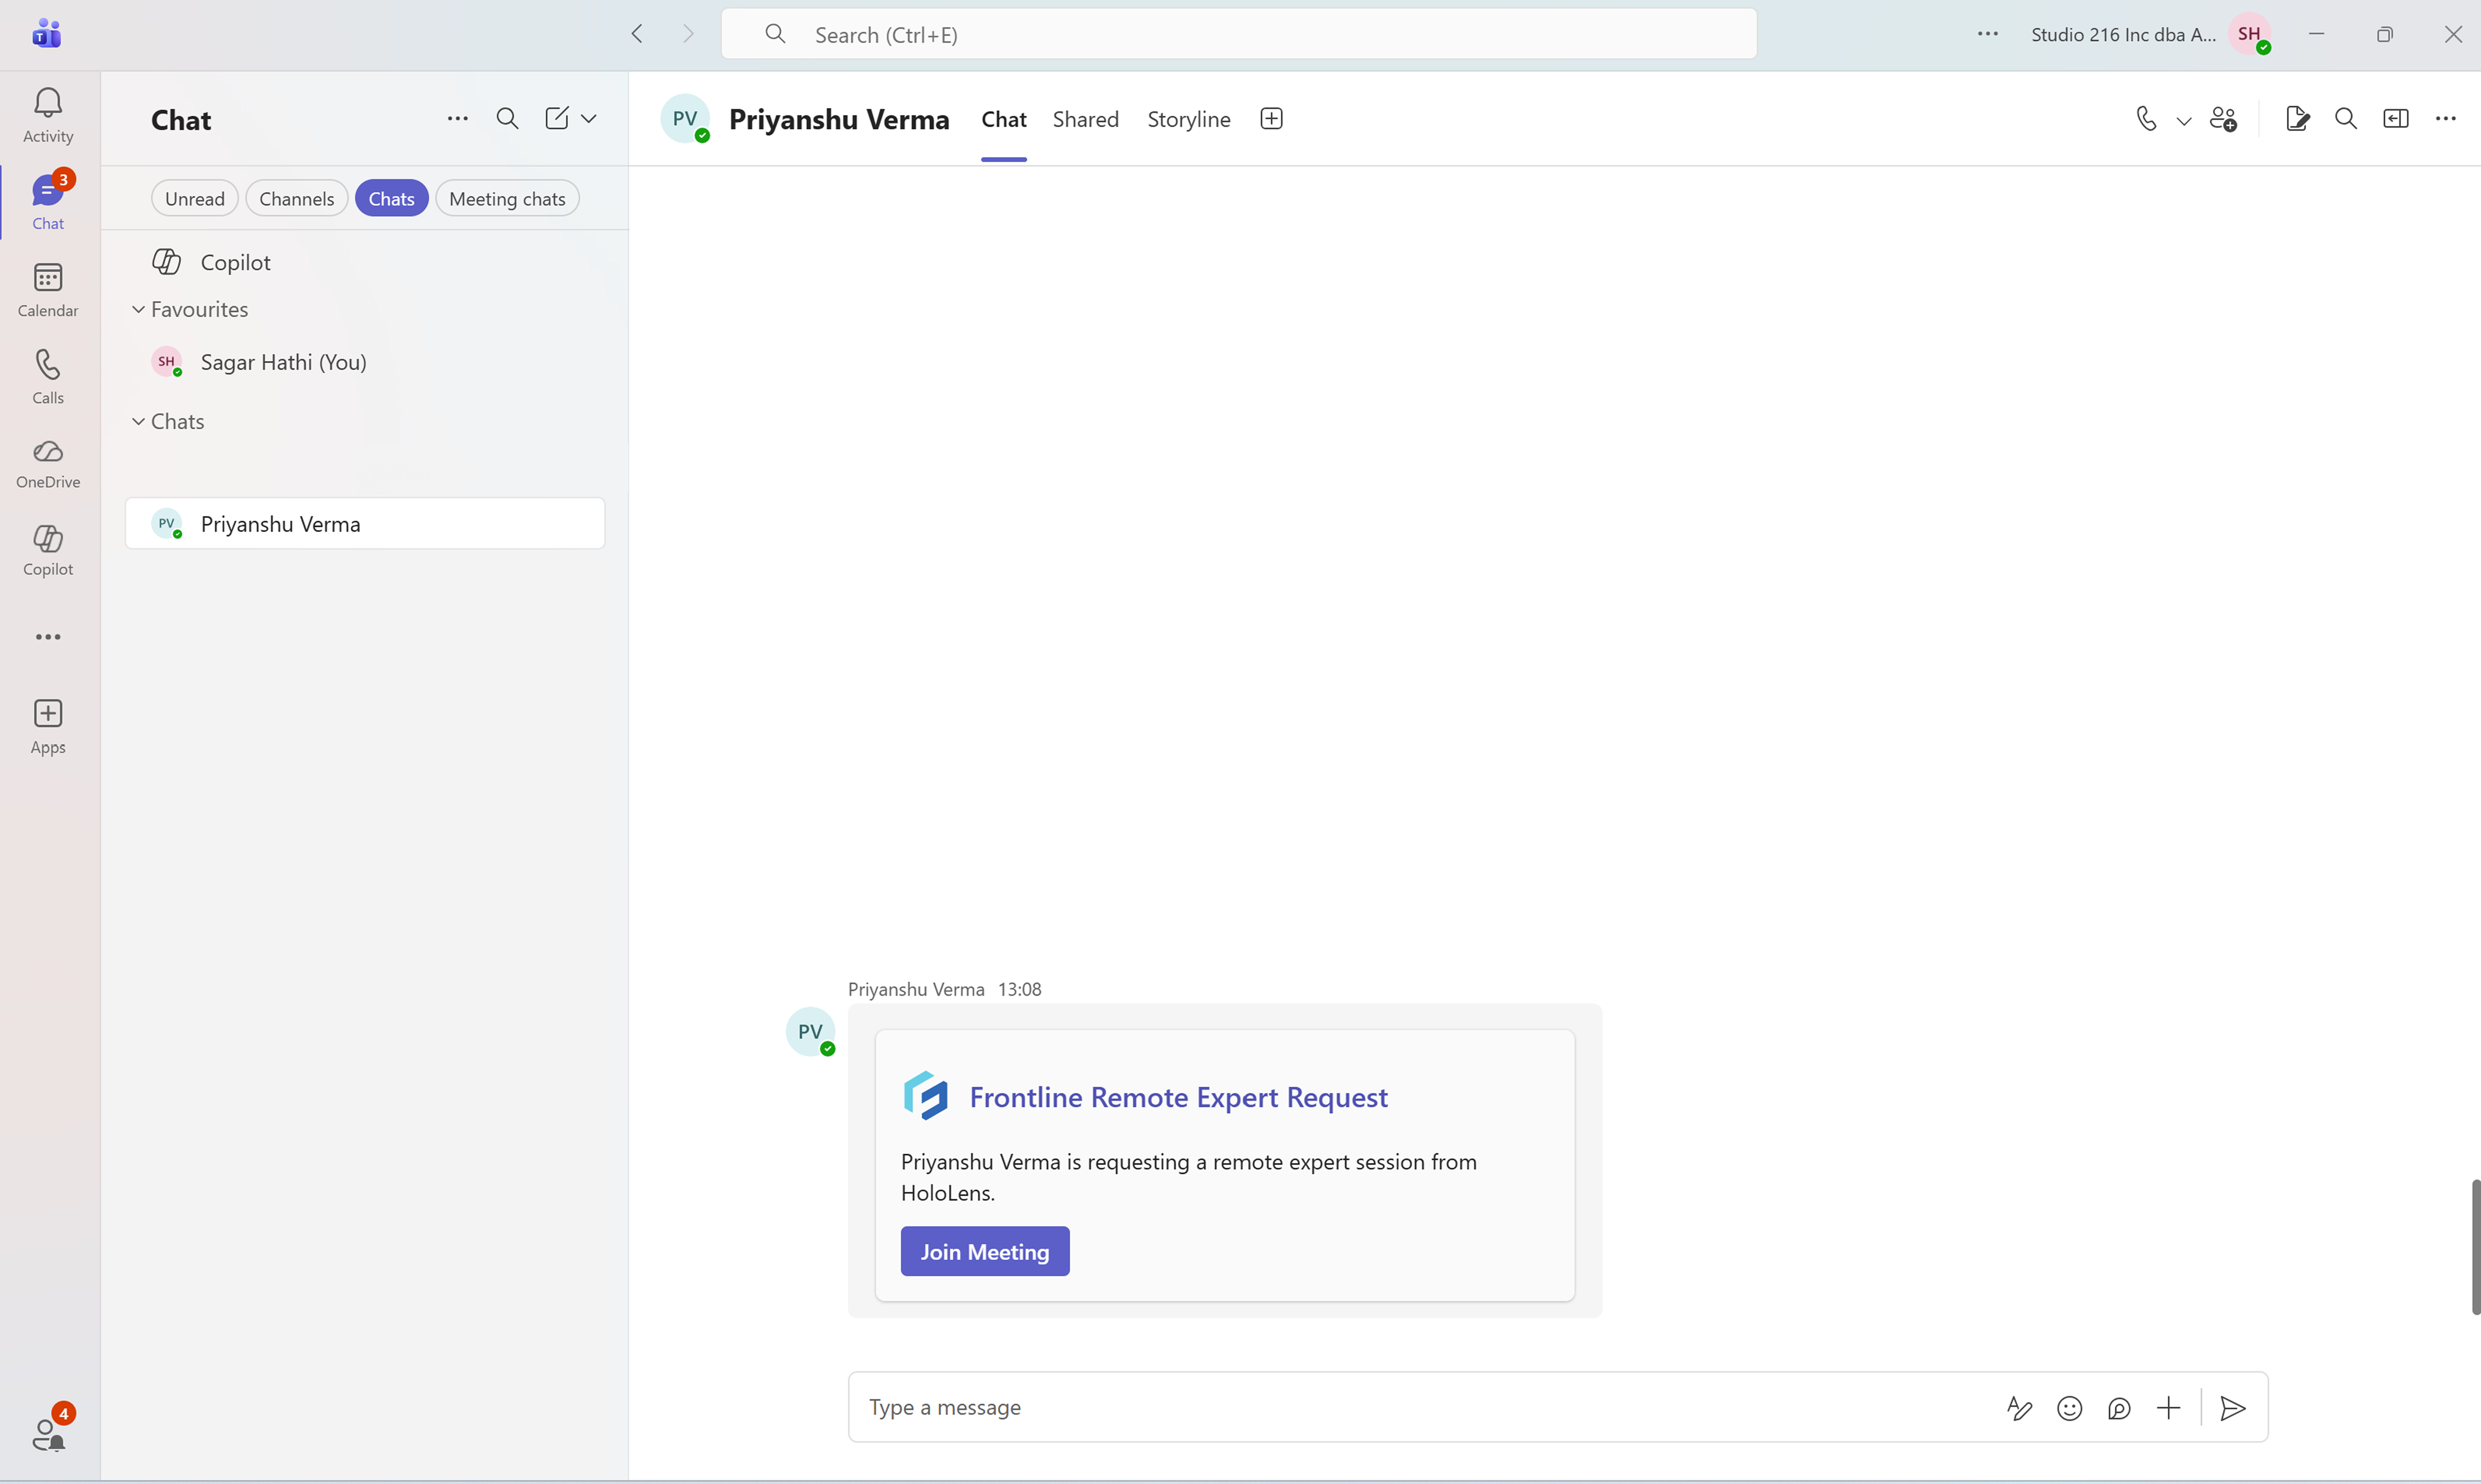Open the Chat section in rail

(48, 203)
